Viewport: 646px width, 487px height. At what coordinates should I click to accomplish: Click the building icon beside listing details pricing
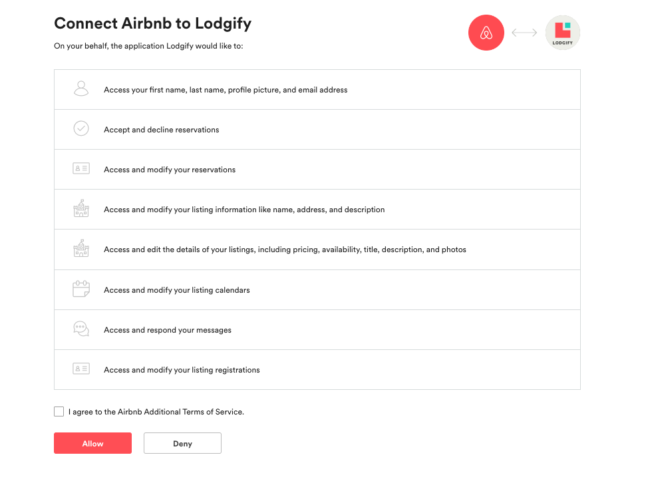81,249
